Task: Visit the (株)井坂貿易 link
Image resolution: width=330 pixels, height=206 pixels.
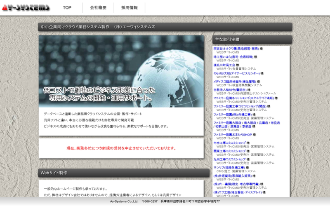Action: coord(231,176)
